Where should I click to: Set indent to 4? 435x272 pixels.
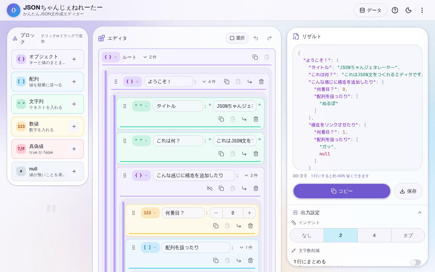click(374, 235)
